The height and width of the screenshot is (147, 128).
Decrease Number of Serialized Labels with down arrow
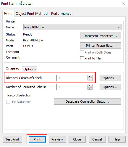coord(90,88)
